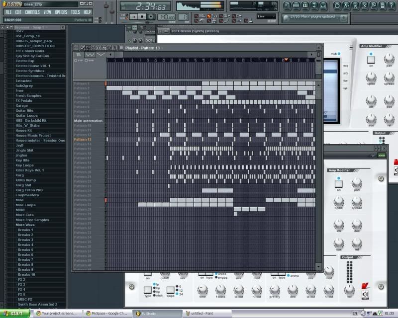398x318 pixels.
Task: Select the pencil draw tool in Playlist toolbar
Action: [82, 48]
